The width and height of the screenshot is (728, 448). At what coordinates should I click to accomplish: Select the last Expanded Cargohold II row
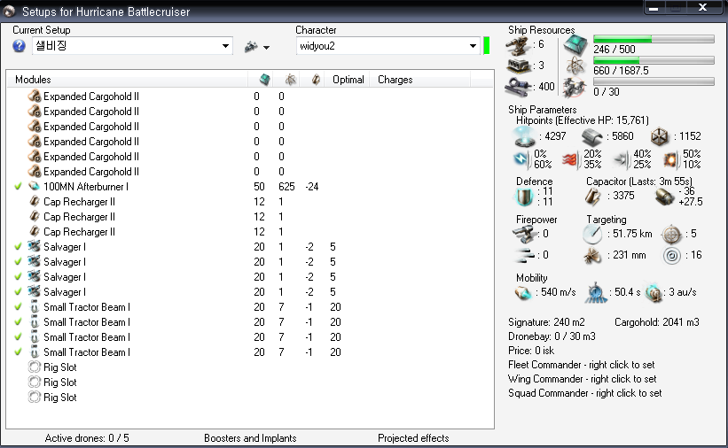tap(251, 172)
